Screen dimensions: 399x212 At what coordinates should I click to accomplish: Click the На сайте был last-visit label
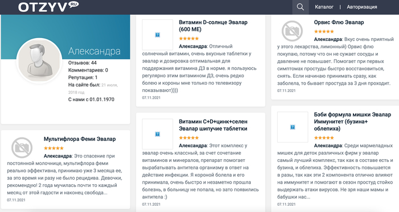click(x=84, y=85)
